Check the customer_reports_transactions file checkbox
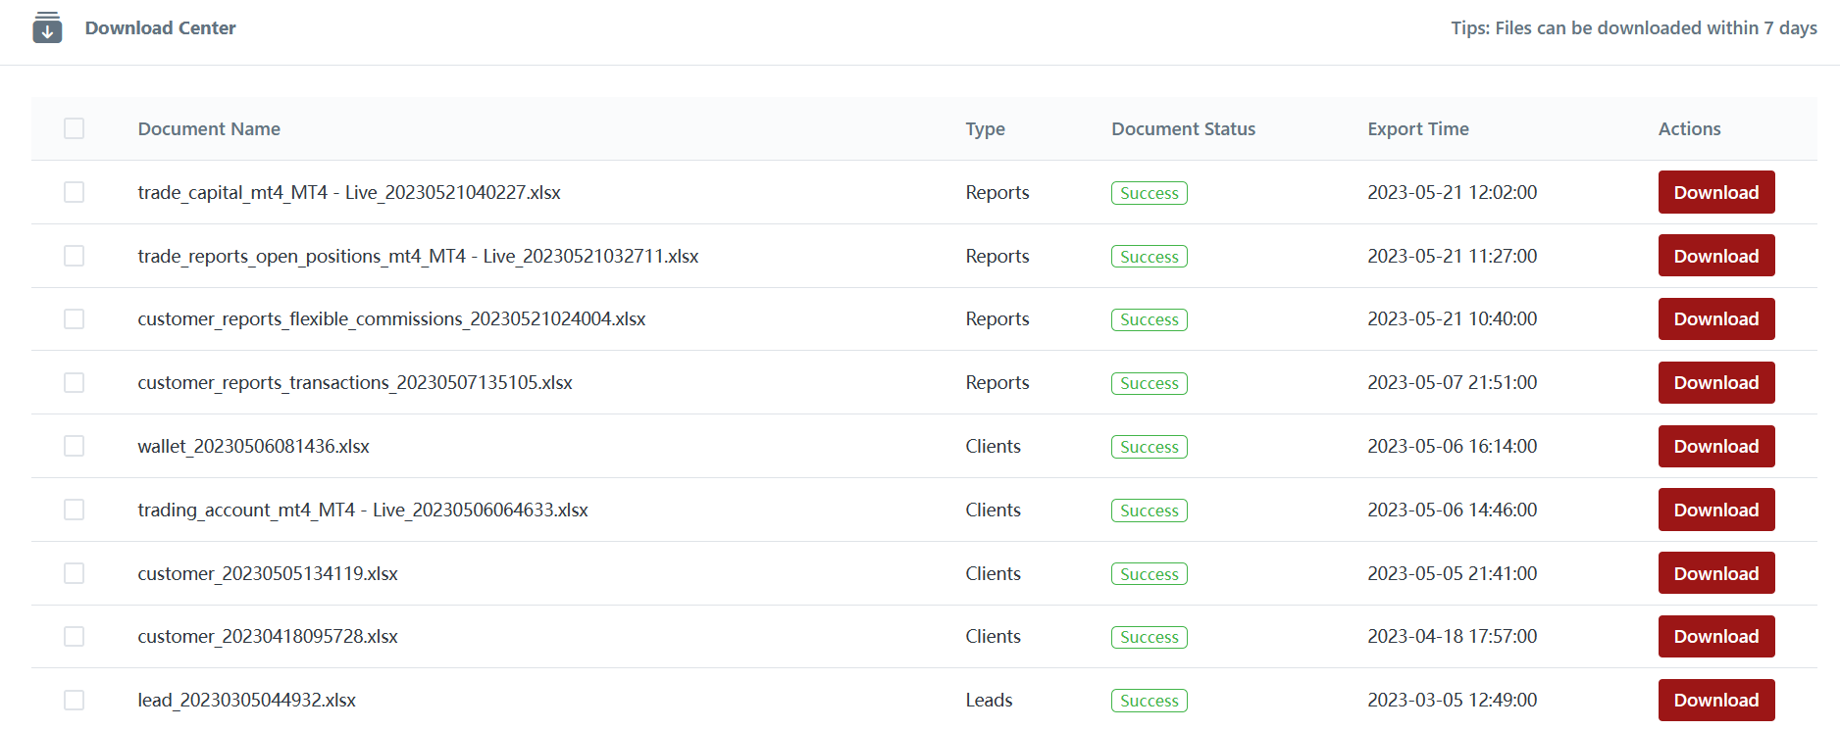 74,382
